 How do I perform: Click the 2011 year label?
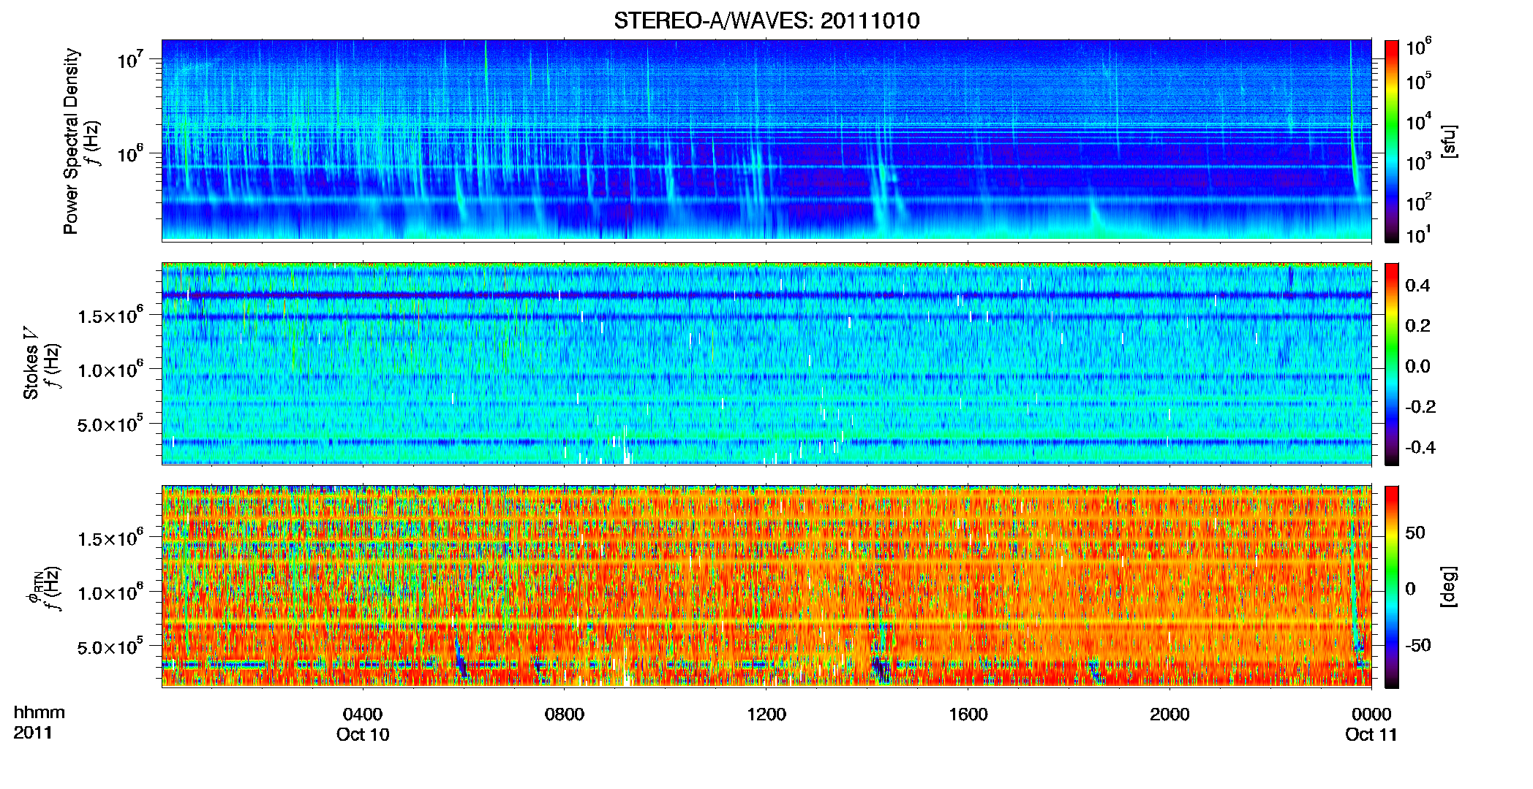(33, 733)
